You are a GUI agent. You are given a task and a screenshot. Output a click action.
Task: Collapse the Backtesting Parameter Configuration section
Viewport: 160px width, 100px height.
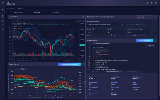point(155,17)
